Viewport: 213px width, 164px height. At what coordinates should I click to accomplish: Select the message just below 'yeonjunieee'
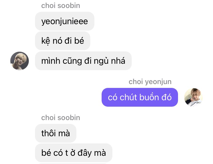tap(63, 41)
